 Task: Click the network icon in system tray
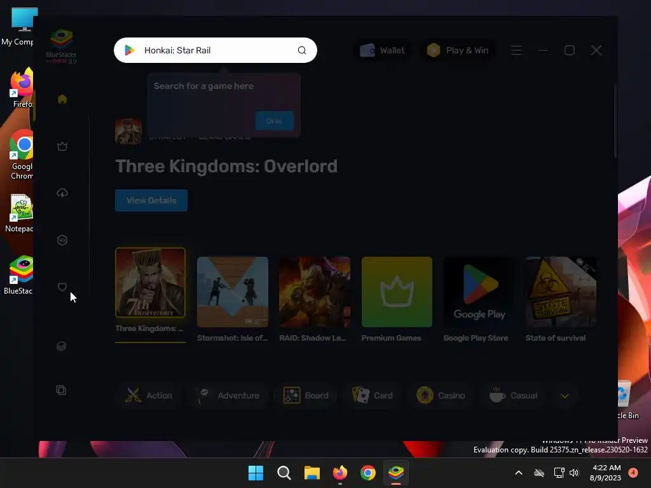click(x=559, y=473)
